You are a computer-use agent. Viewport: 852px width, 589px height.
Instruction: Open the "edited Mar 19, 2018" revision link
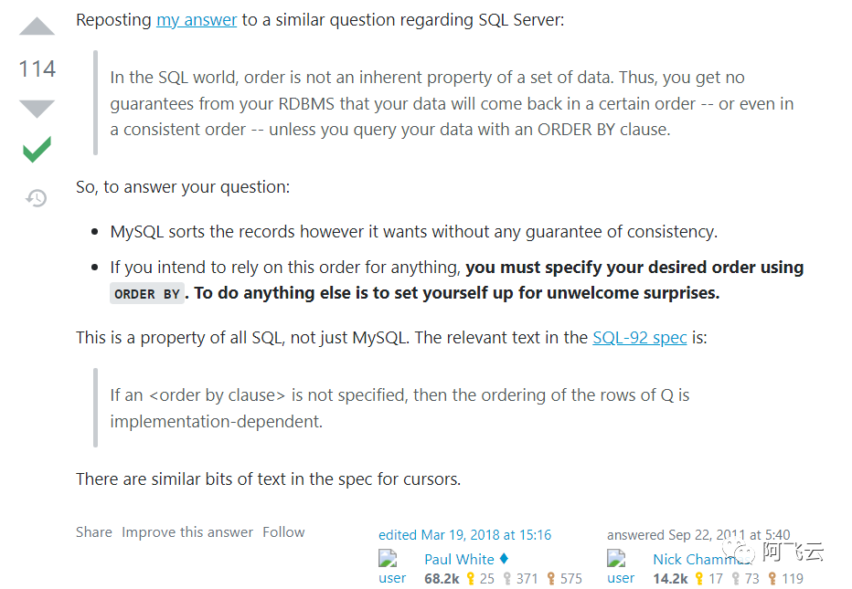pyautogui.click(x=465, y=535)
